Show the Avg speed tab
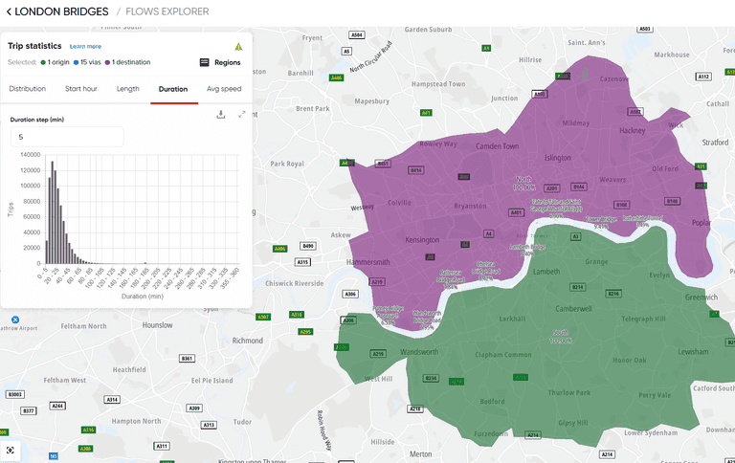 point(224,89)
